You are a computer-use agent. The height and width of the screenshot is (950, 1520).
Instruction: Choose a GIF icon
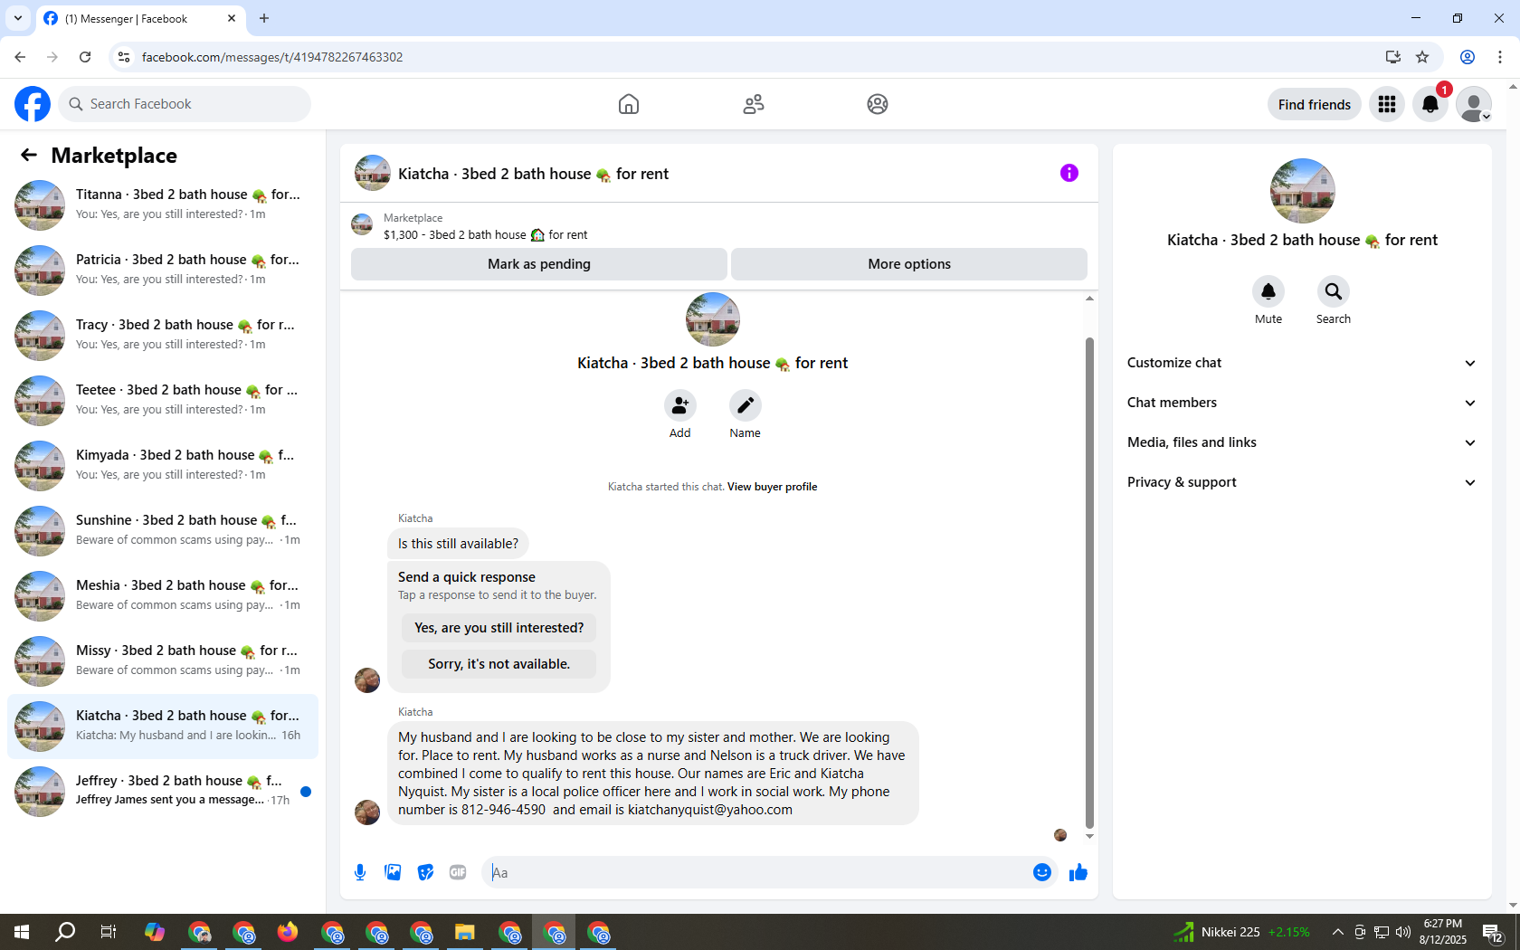pos(458,872)
